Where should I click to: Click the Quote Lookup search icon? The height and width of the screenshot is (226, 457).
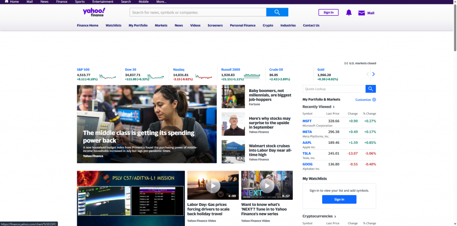371,89
